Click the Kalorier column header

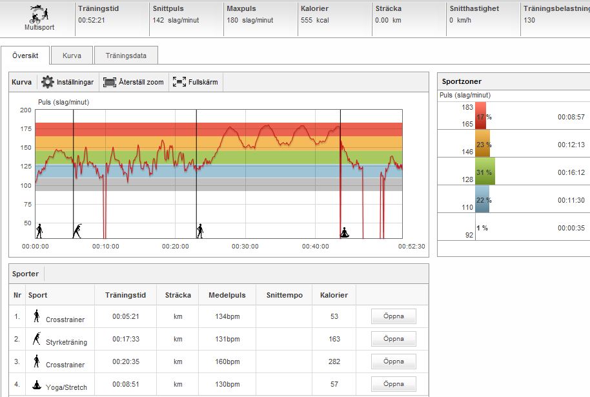tap(334, 295)
